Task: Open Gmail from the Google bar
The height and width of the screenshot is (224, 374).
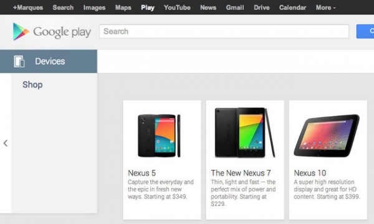Action: [235, 7]
